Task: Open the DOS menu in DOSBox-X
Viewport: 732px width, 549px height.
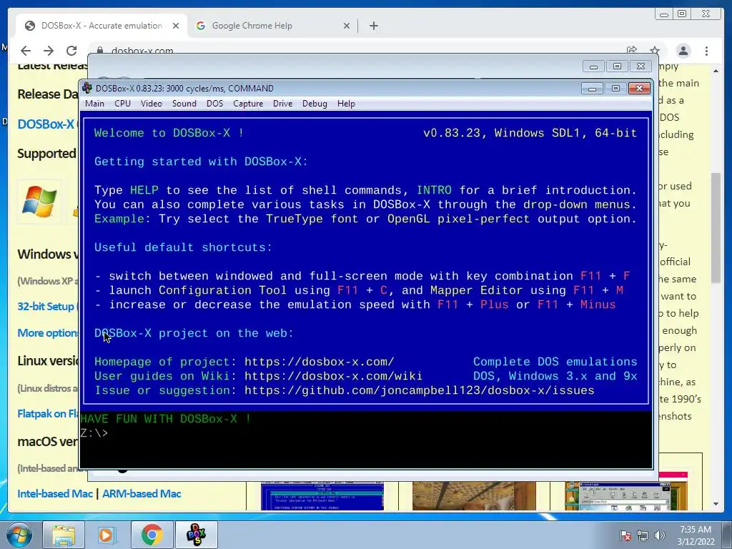Action: tap(214, 104)
